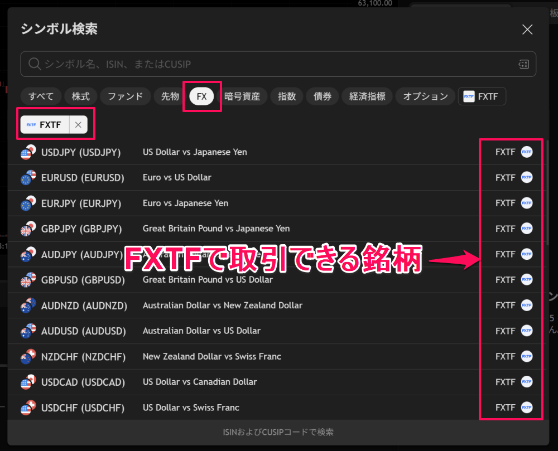558x451 pixels.
Task: Click the USDCAD flag pair icon
Action: coord(28,382)
